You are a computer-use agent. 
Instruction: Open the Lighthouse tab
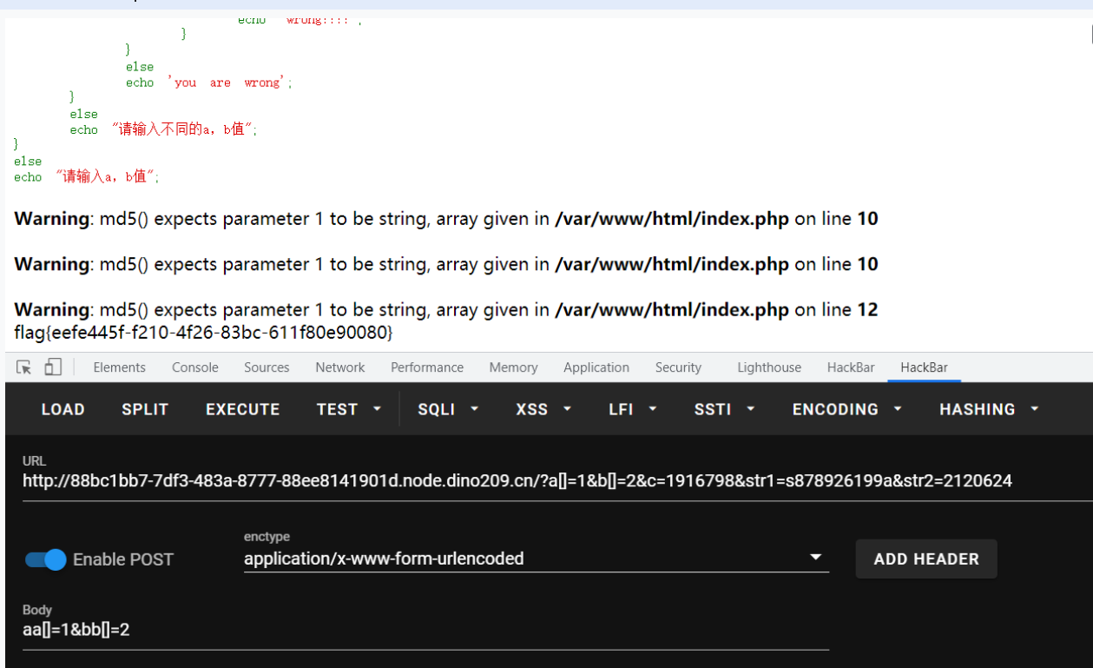coord(769,367)
